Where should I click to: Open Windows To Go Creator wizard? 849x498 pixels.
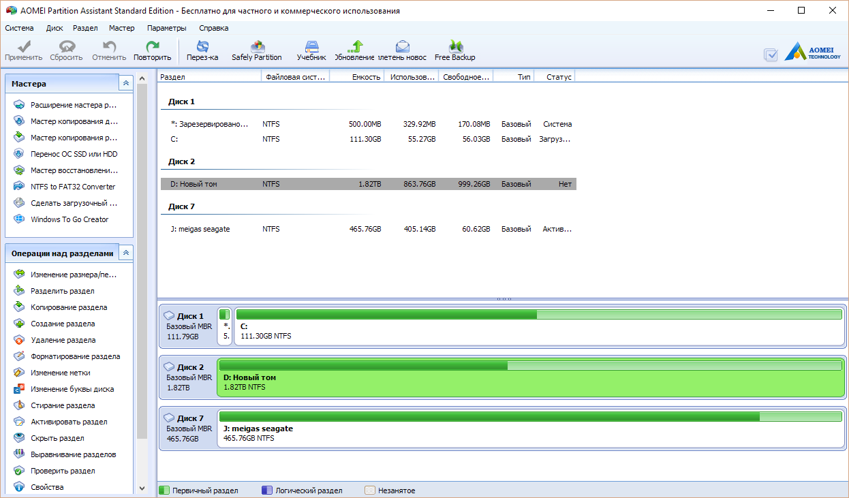click(x=69, y=219)
